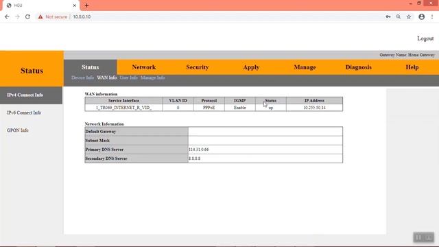
Task: Open the Manage menu tab
Action: click(305, 67)
